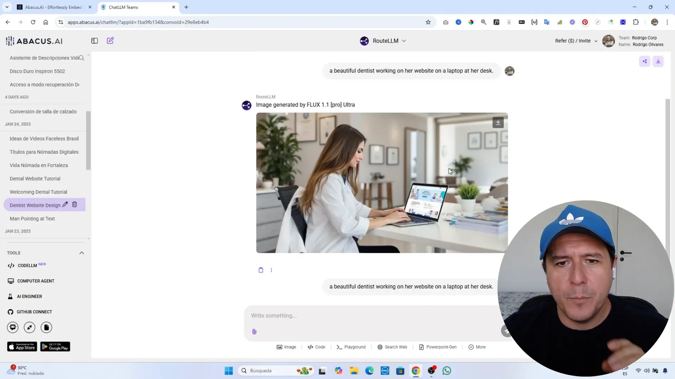The width and height of the screenshot is (675, 379).
Task: Open the Image generation mode
Action: click(286, 347)
